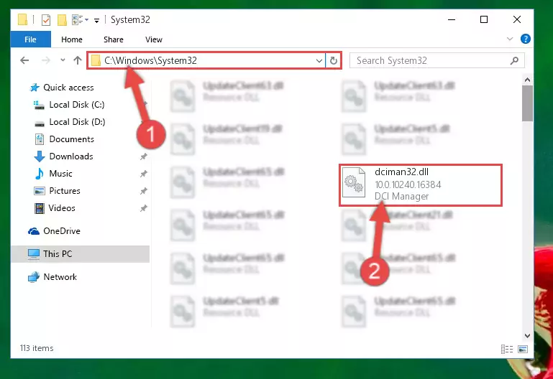Switch to the large thumbnails view
This screenshot has width=553, height=379.
[x=523, y=349]
